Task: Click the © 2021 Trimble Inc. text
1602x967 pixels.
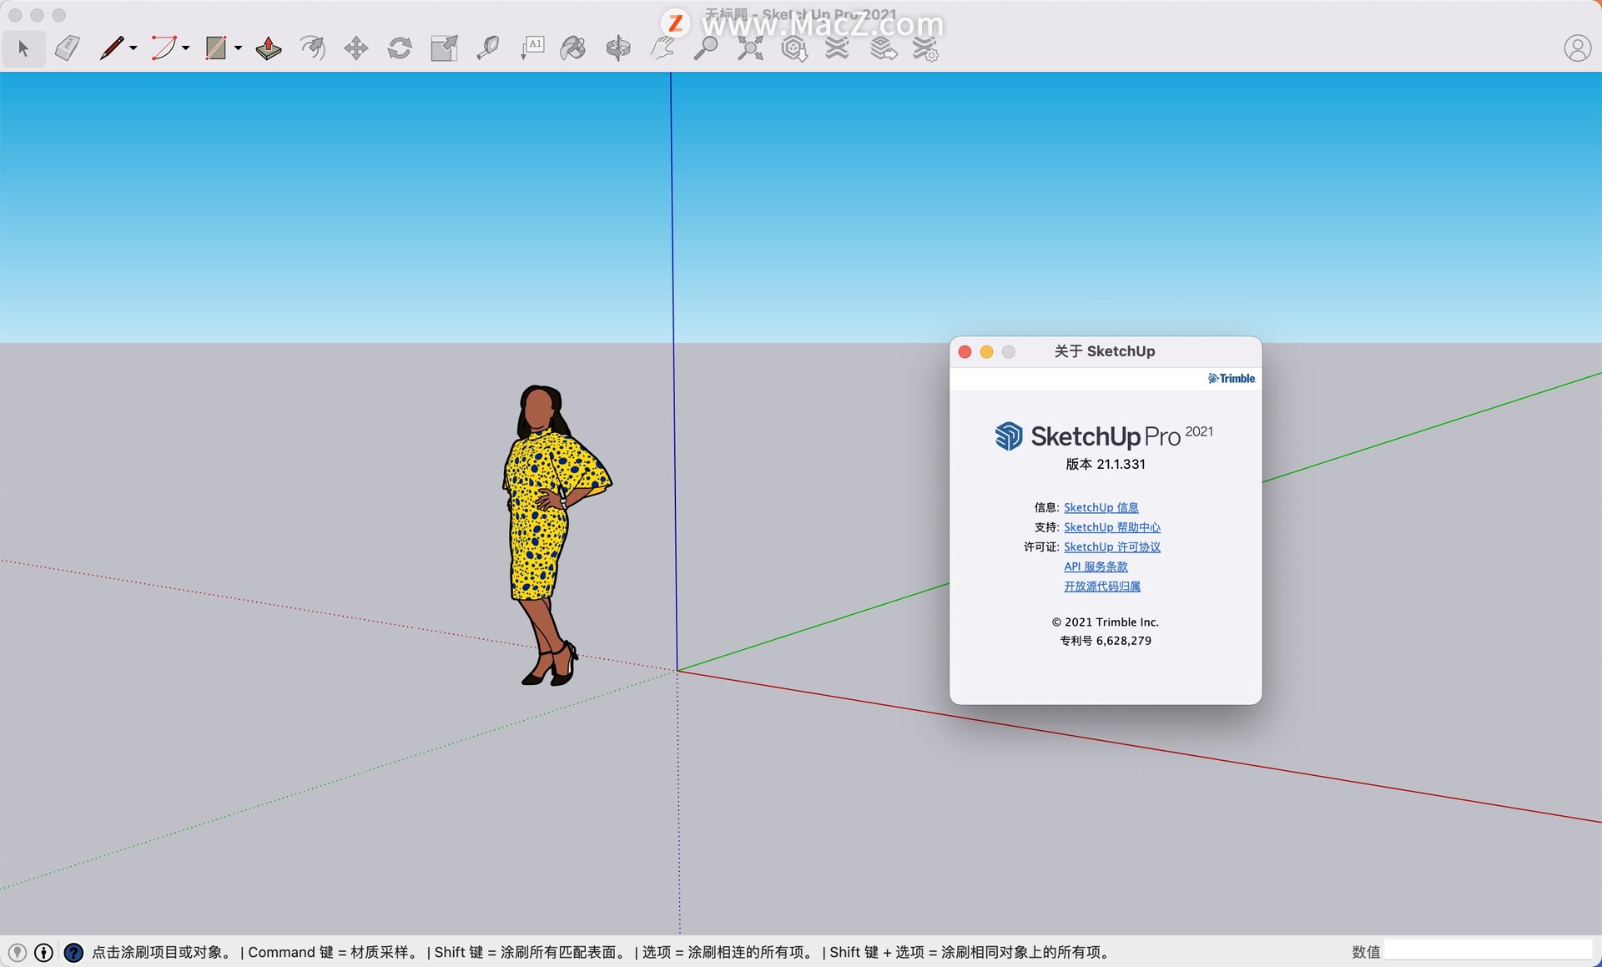Action: [1106, 622]
